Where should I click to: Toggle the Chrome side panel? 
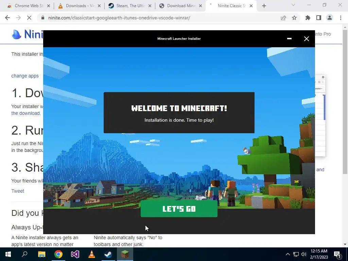[x=319, y=18]
